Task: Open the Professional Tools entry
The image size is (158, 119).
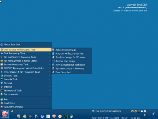Action: [26, 90]
